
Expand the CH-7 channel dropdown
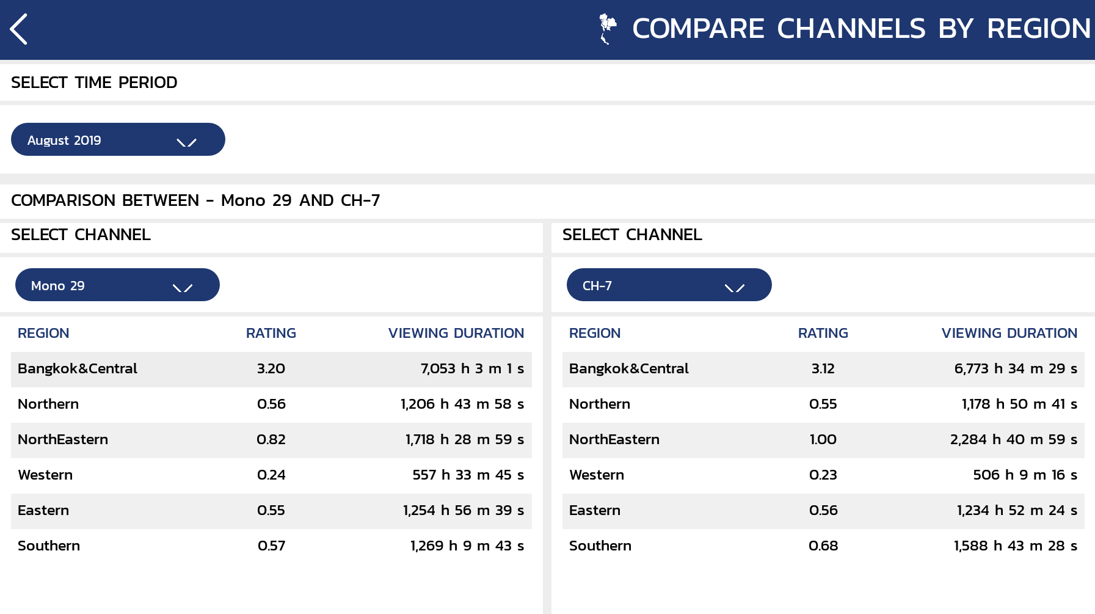[669, 285]
